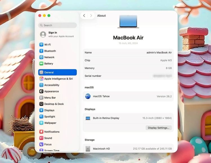Select Desktop & Dock icon

pos(41,104)
